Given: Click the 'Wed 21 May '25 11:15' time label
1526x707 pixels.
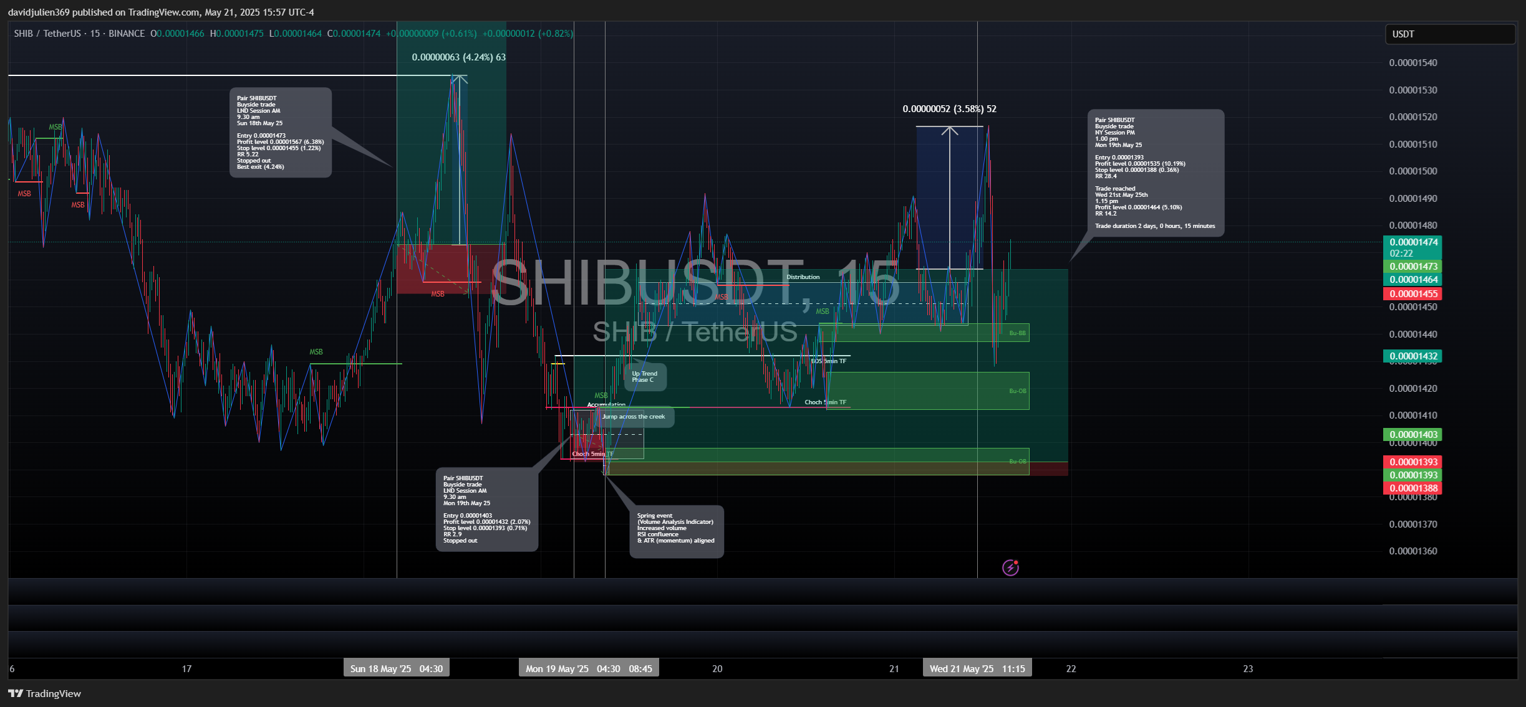Looking at the screenshot, I should point(977,668).
